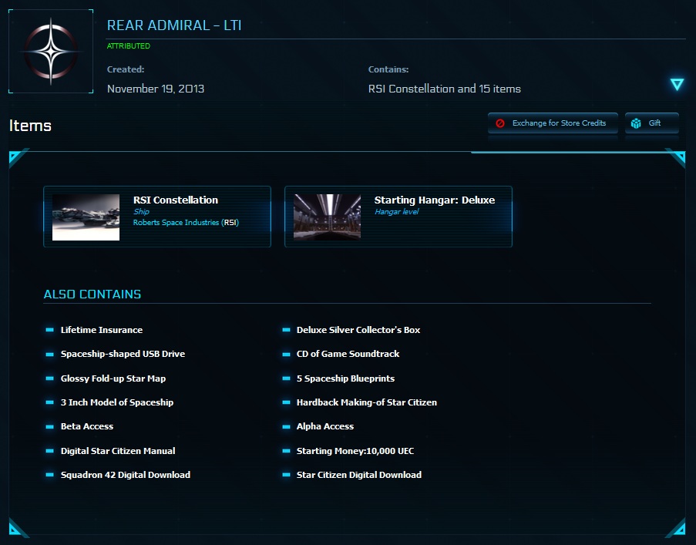Click the Ship type label under Constellation
Image resolution: width=696 pixels, height=545 pixels.
click(x=141, y=212)
